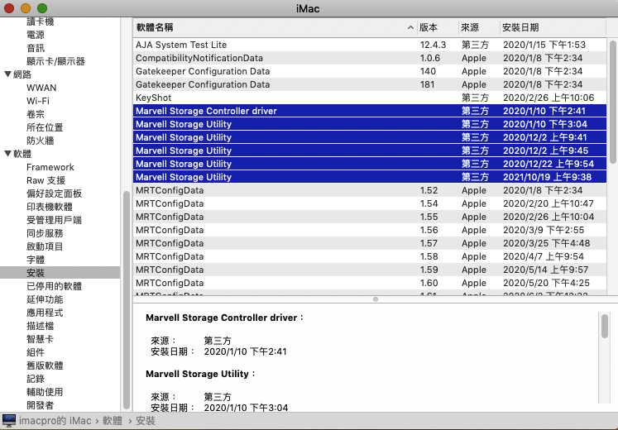The height and width of the screenshot is (430, 618).
Task: Select 卷宗 in the sidebar
Action: (x=36, y=114)
